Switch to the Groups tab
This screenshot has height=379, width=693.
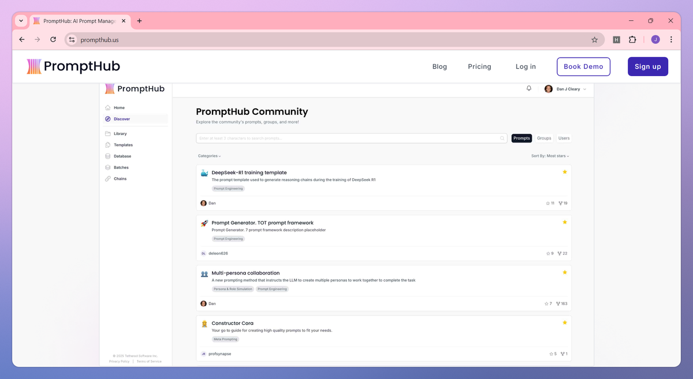click(x=544, y=138)
